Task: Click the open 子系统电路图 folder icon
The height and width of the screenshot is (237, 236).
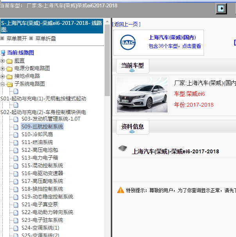Action: [x=9, y=84]
